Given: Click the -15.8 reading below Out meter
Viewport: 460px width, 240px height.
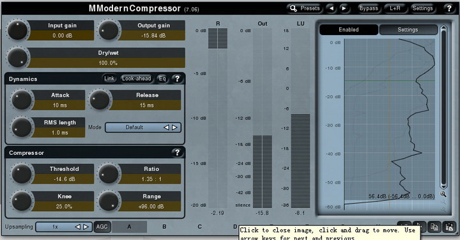Looking at the screenshot, I should (262, 213).
